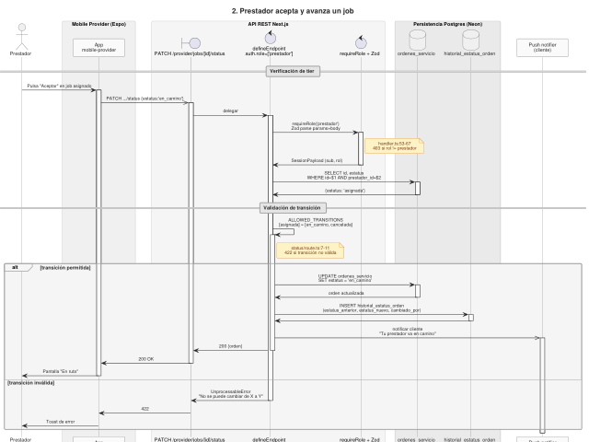Click the '422' response label

(145, 409)
